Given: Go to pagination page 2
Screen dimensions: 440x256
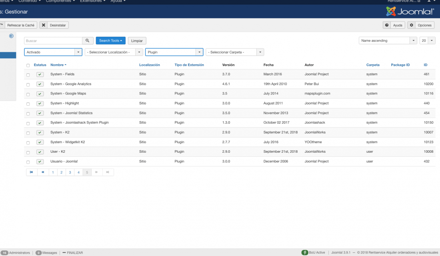Looking at the screenshot, I should 62,172.
